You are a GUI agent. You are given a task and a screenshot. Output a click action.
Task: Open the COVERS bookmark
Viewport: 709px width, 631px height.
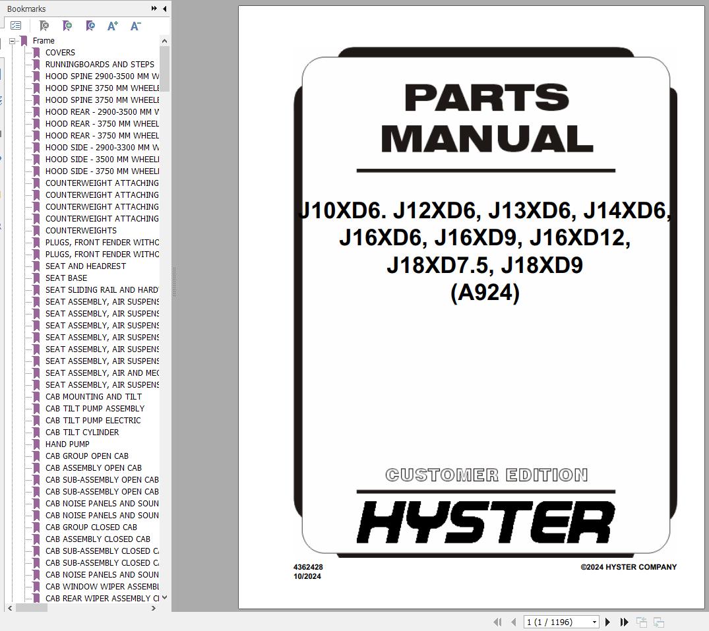click(60, 53)
